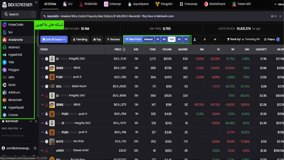The image size is (284, 160).
Task: Select the Berachain chain icon
Action: point(4,100)
